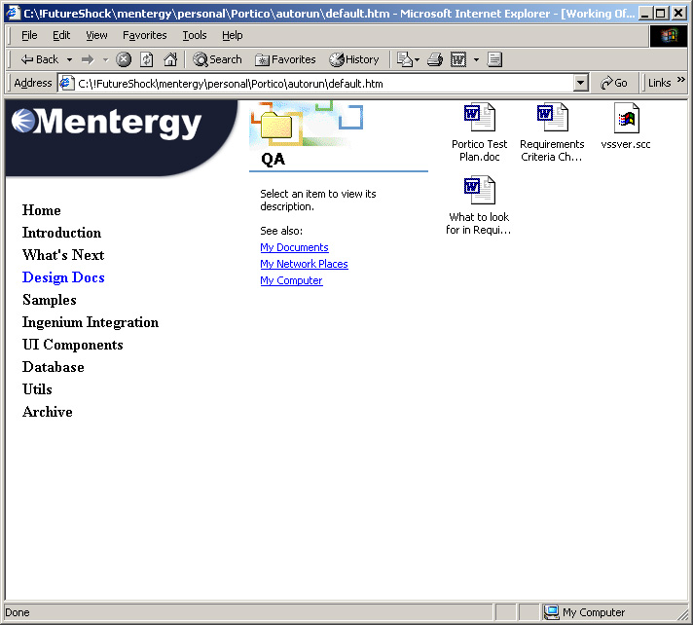Open the Edit menu
The width and height of the screenshot is (693, 625).
tap(61, 35)
